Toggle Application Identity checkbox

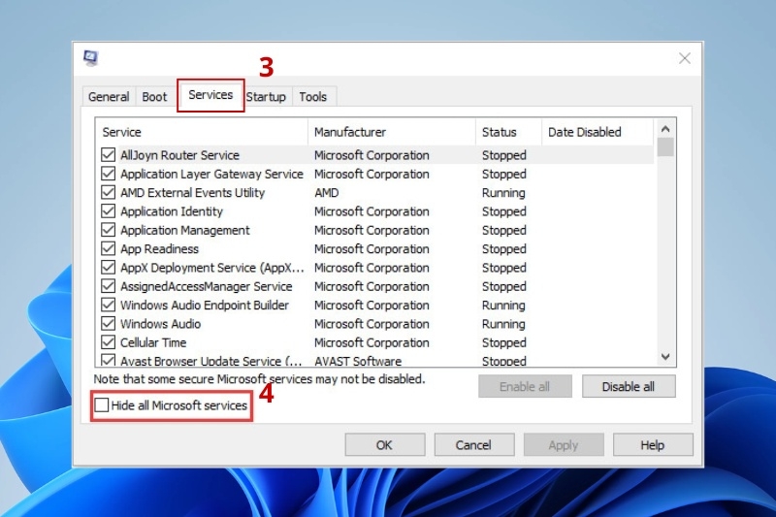(x=108, y=211)
